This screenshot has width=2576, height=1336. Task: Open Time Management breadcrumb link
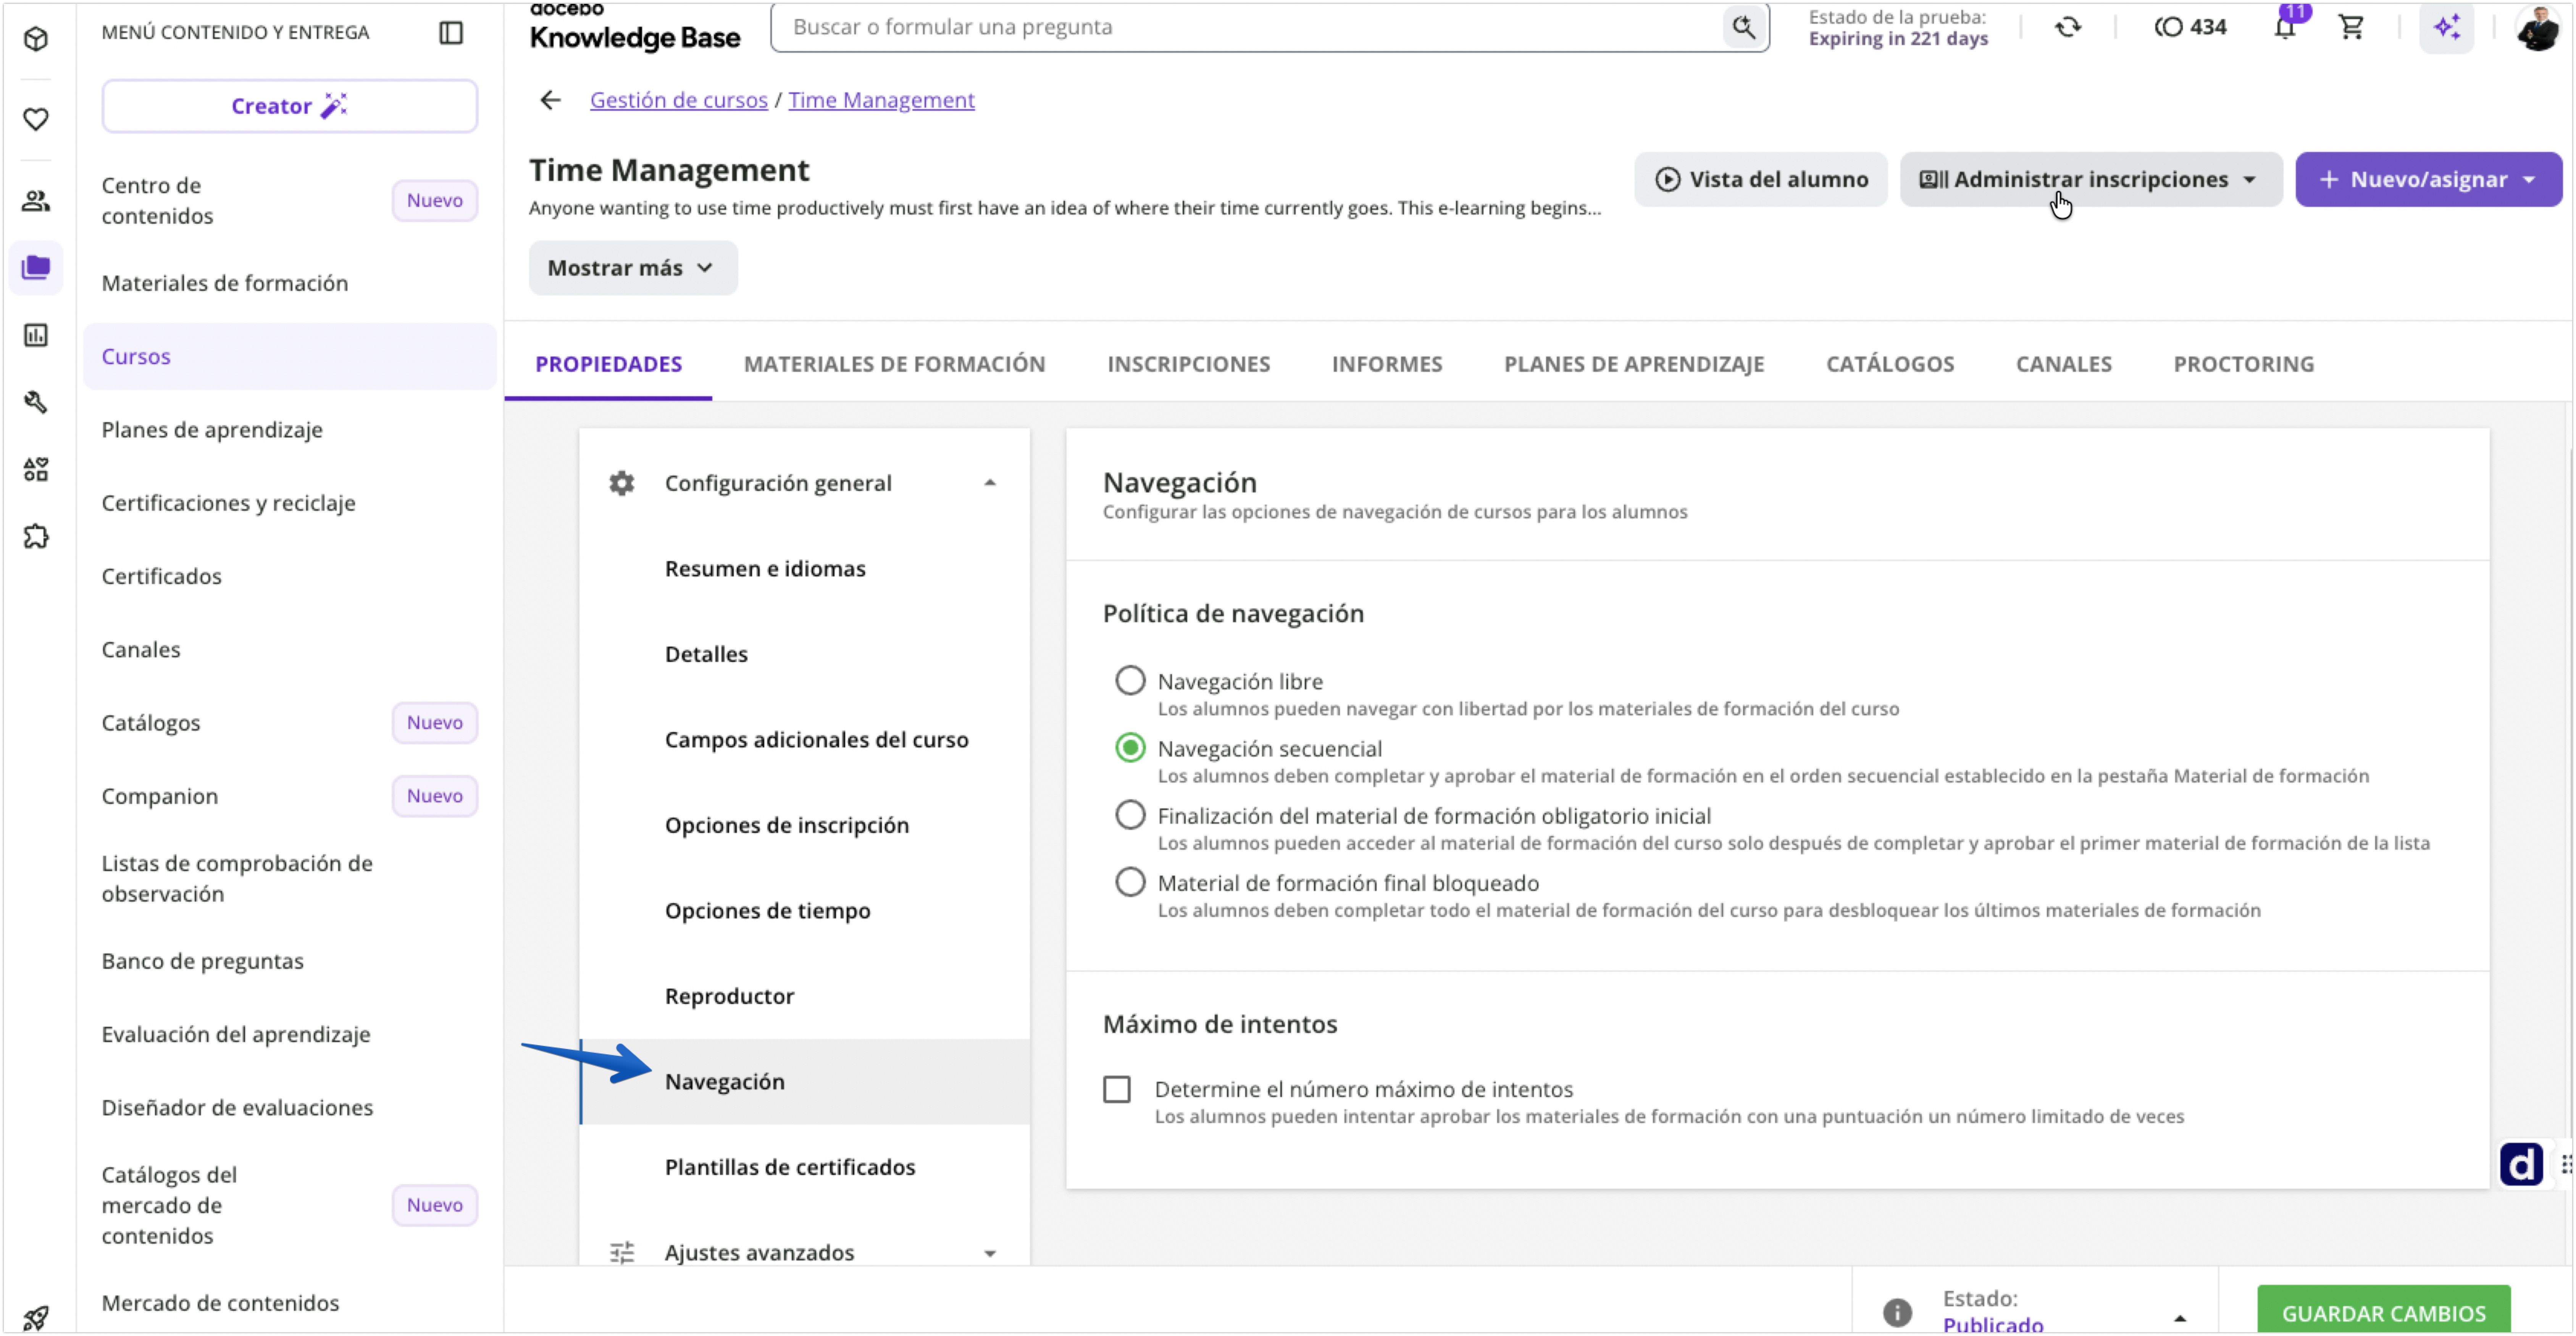881,100
